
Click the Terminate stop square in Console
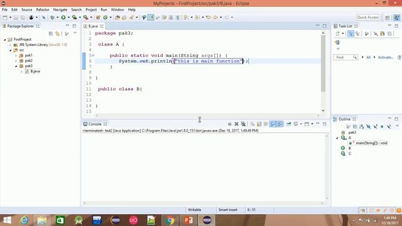[230, 124]
